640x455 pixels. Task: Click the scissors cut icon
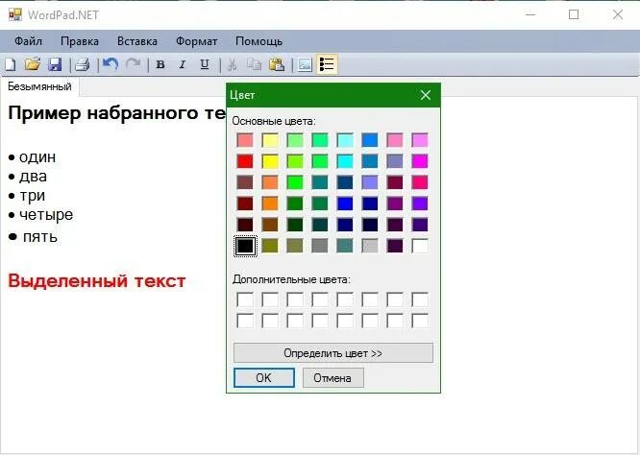(x=232, y=64)
